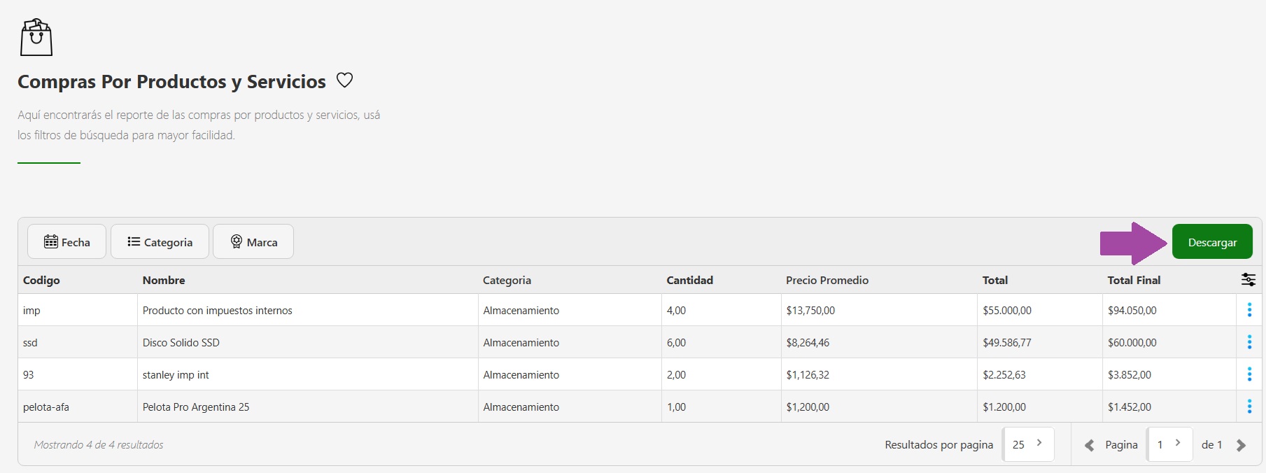Click the Nombre column header
The height and width of the screenshot is (473, 1266).
(x=164, y=280)
